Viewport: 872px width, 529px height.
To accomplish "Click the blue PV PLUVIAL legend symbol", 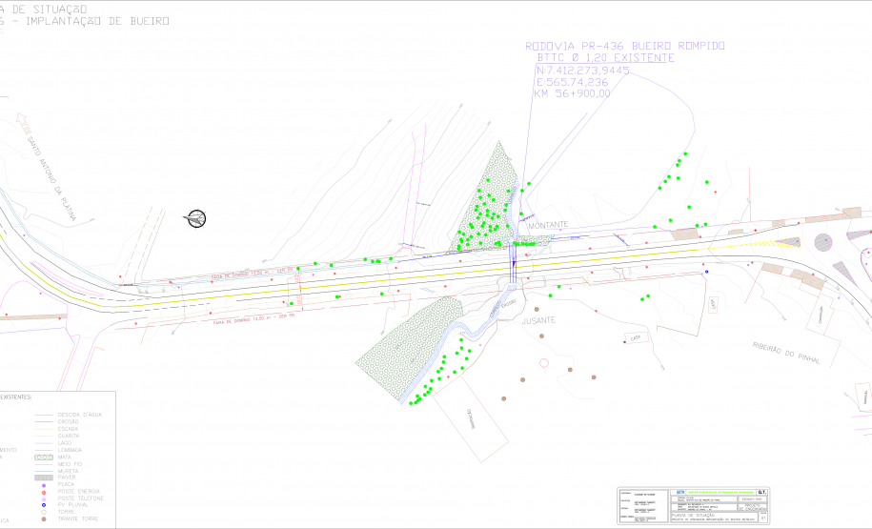I will click(45, 505).
